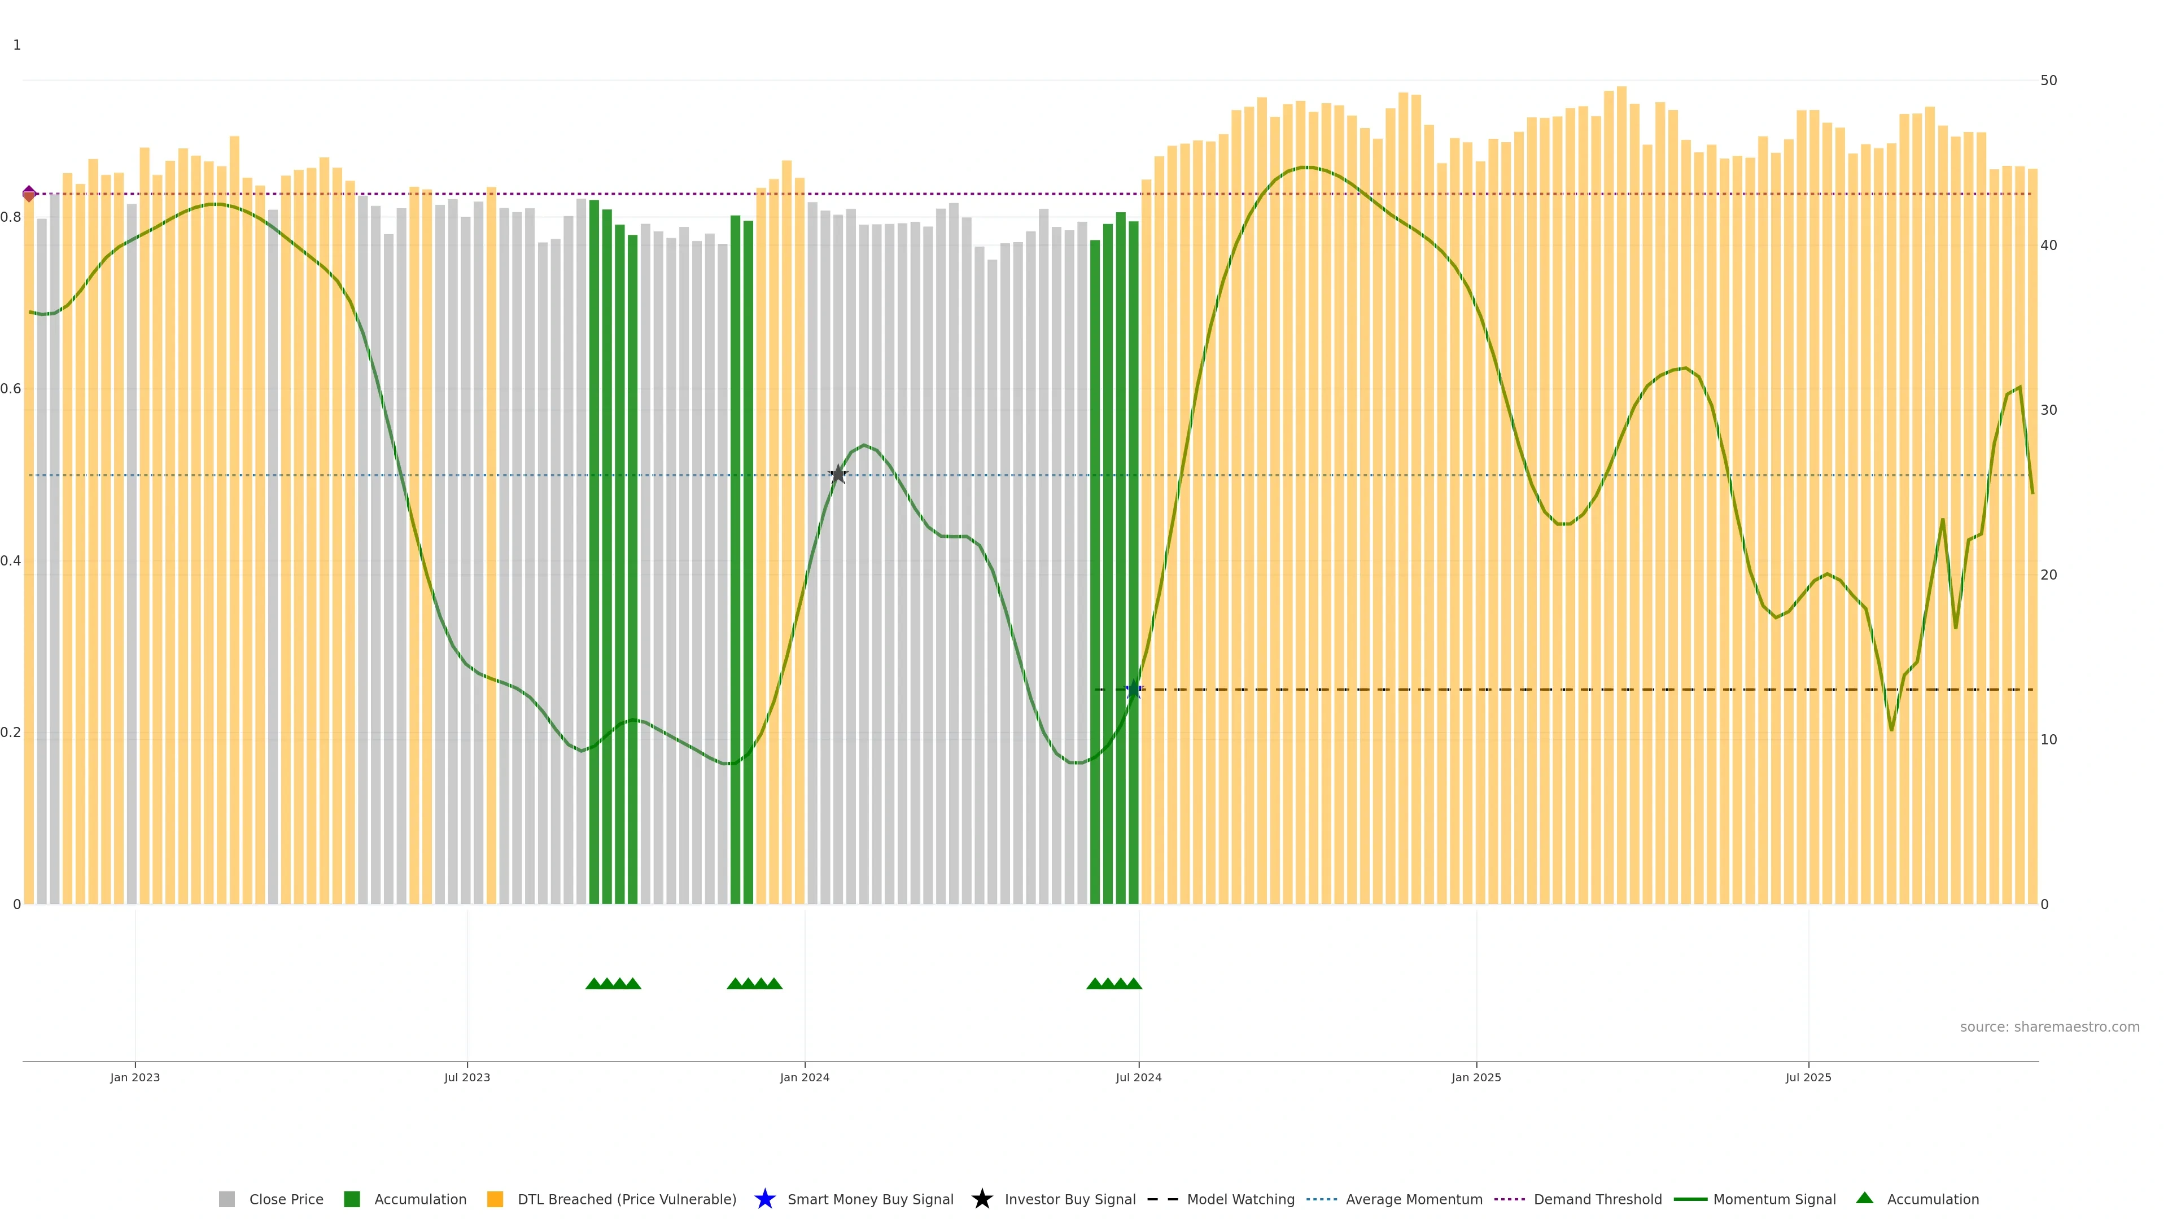Click the orange DTL Breached legend swatch
The image size is (2168, 1219).
(495, 1199)
